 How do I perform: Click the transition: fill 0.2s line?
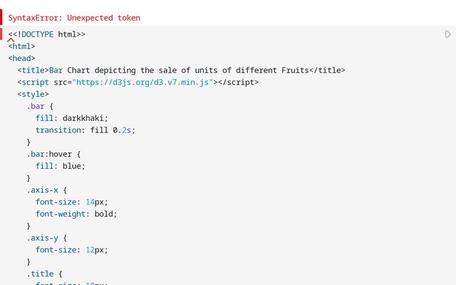(85, 130)
